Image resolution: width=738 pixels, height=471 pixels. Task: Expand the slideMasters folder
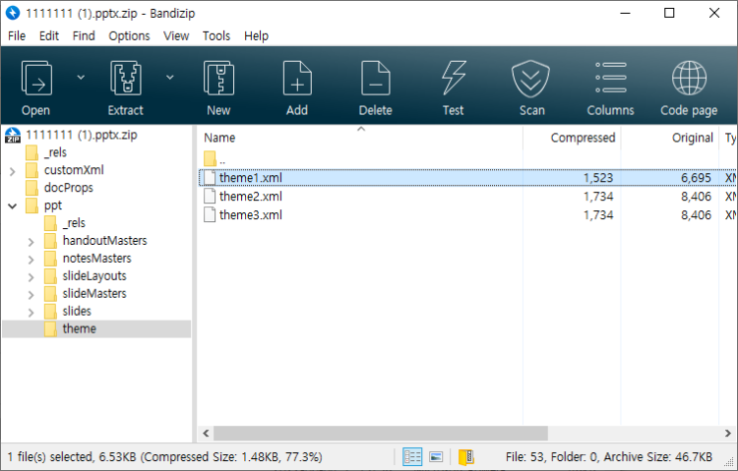point(31,295)
